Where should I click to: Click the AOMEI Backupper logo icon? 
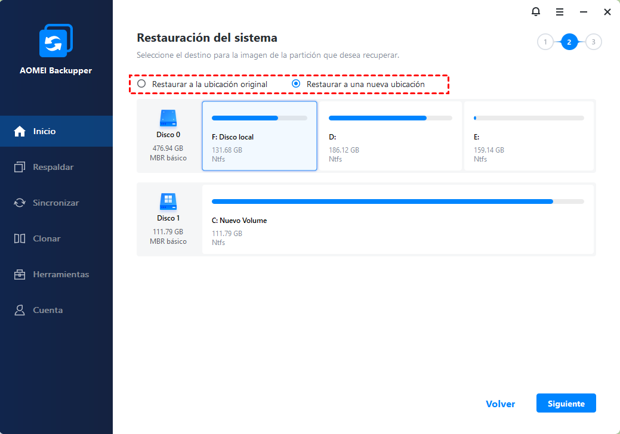click(x=55, y=41)
